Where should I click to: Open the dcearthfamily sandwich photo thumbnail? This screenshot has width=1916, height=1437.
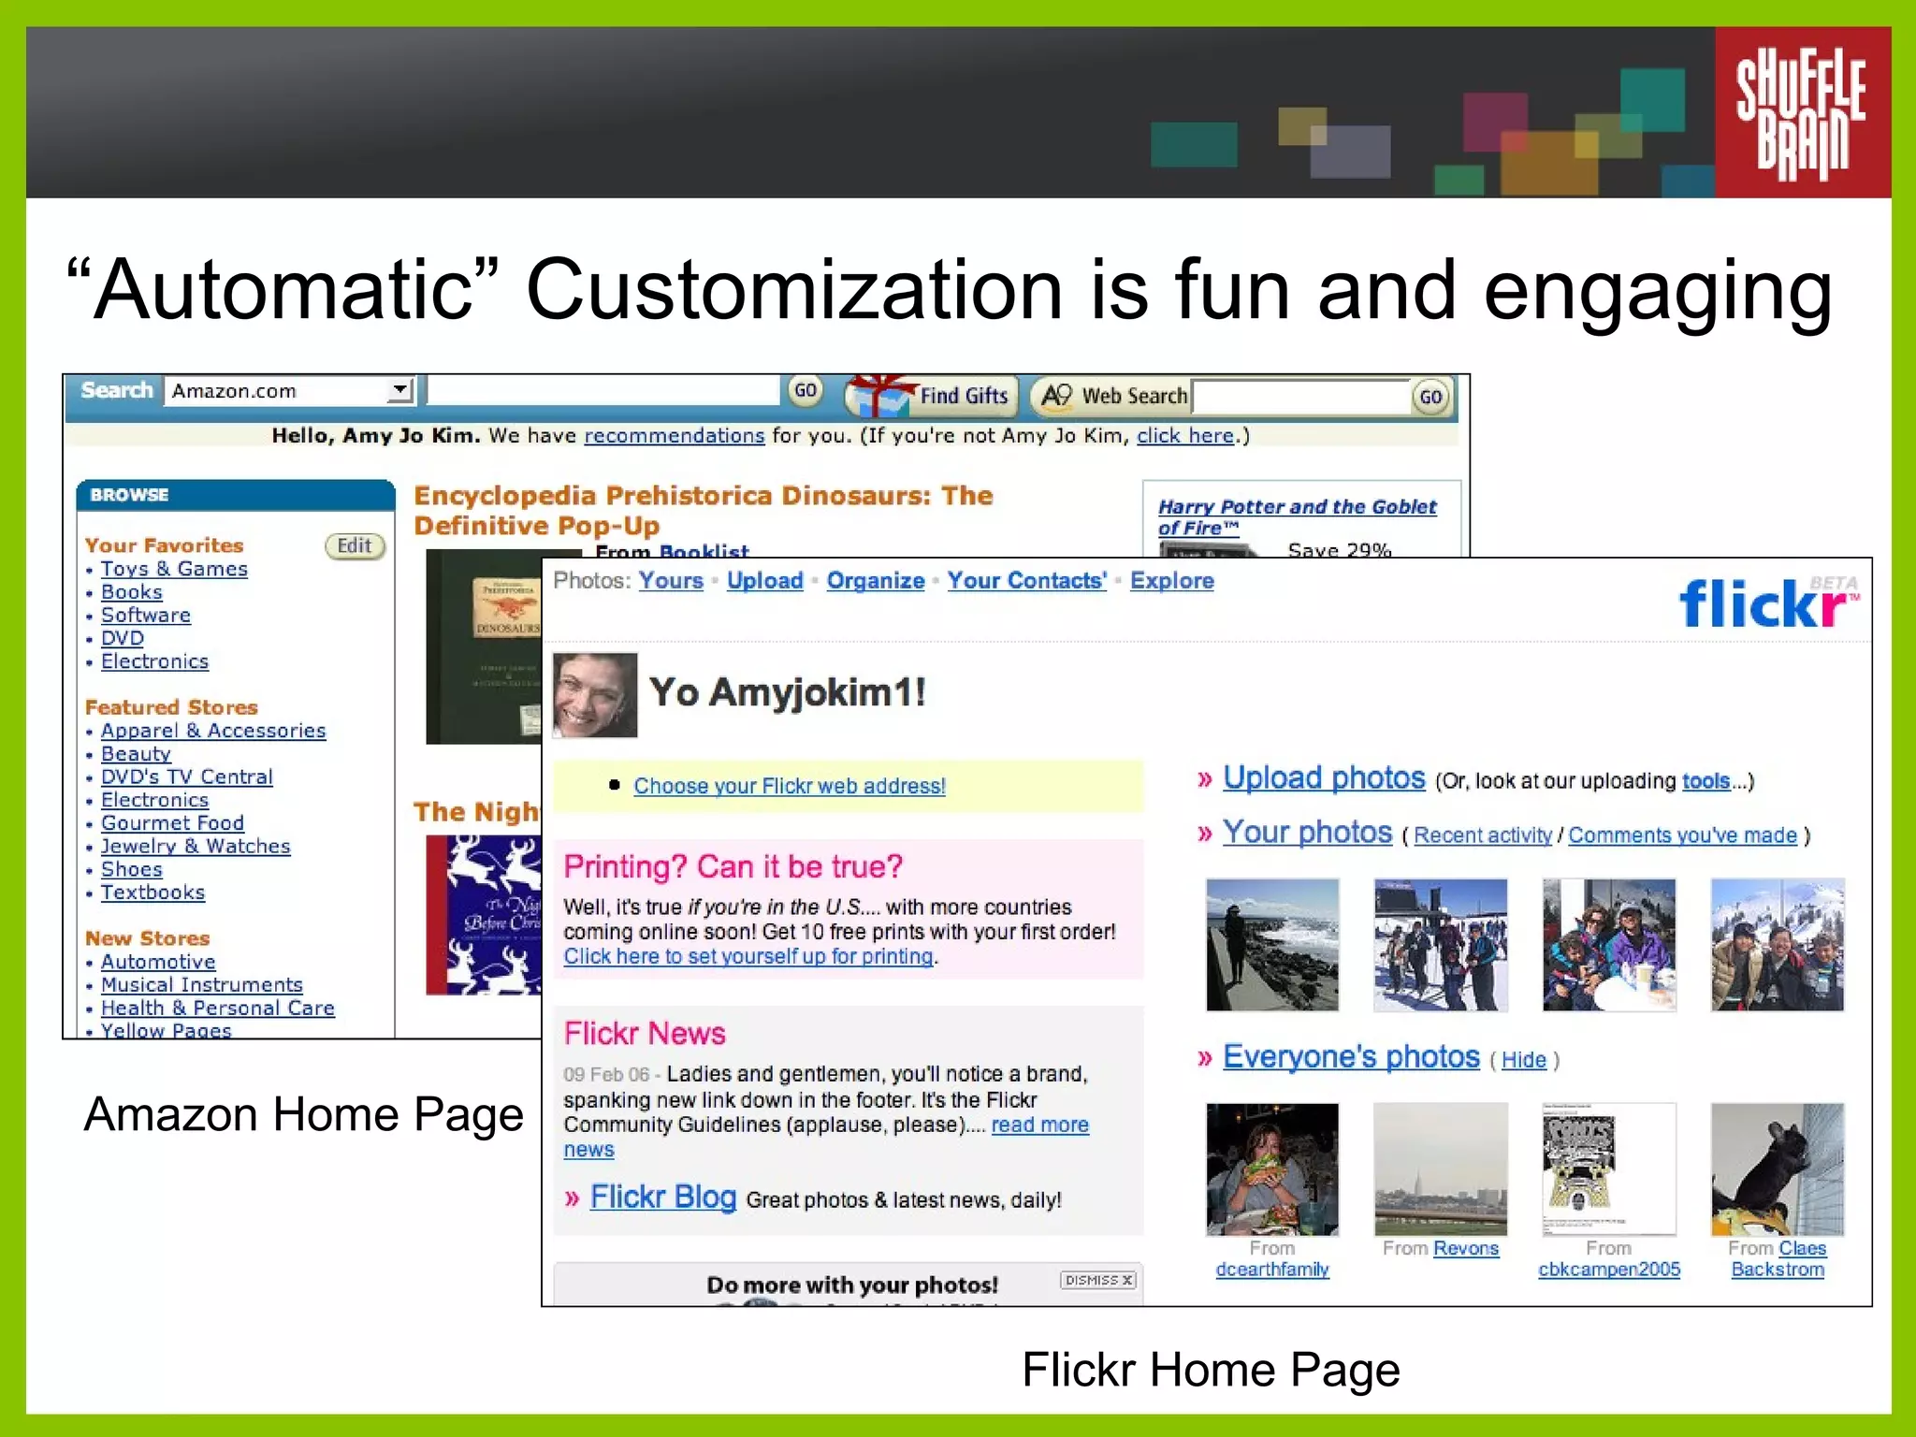click(1272, 1169)
